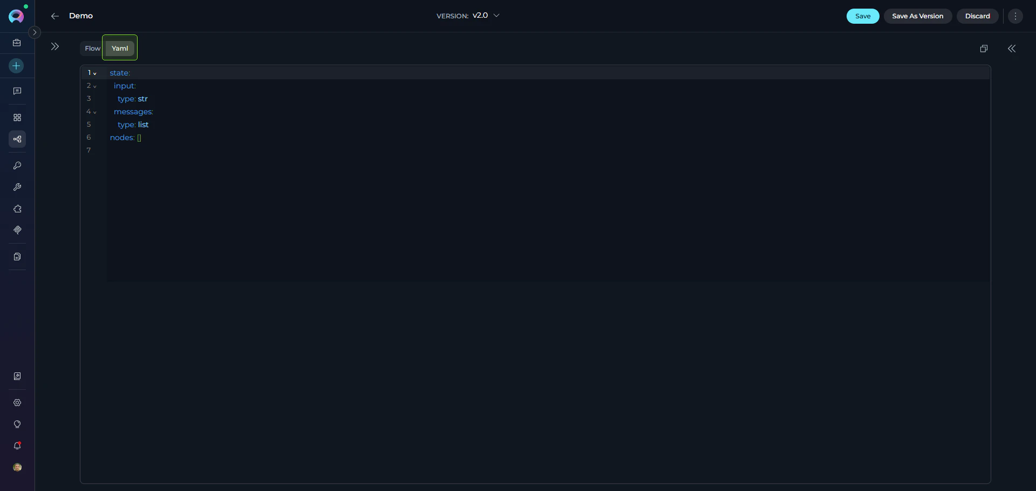Create new item with the plus icon
This screenshot has height=491, width=1036.
(17, 66)
